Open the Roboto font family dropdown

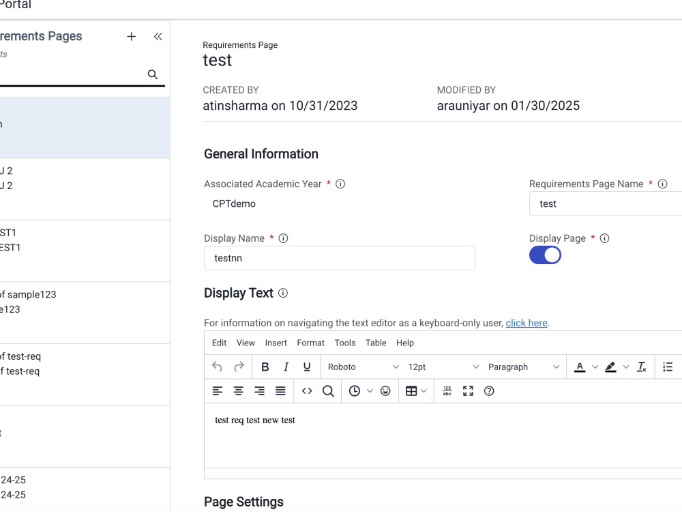coord(364,367)
